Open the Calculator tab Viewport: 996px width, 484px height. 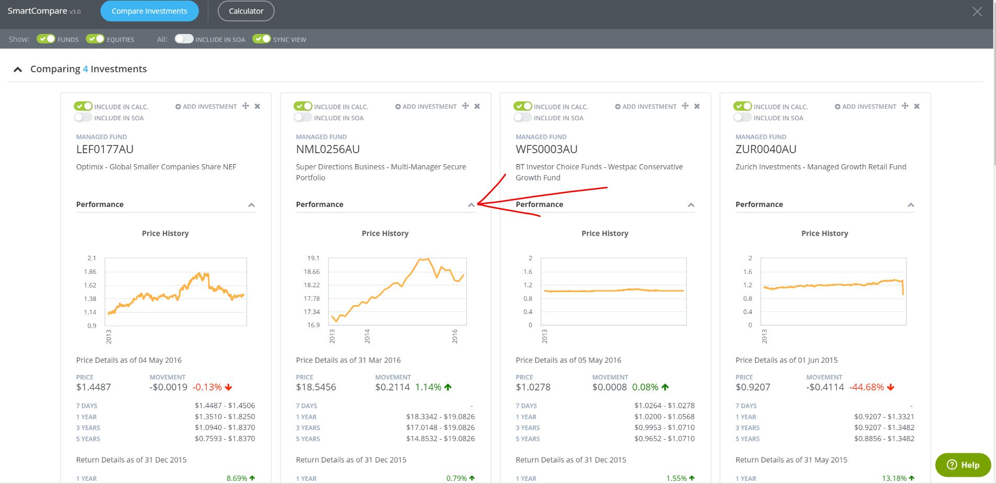[246, 11]
